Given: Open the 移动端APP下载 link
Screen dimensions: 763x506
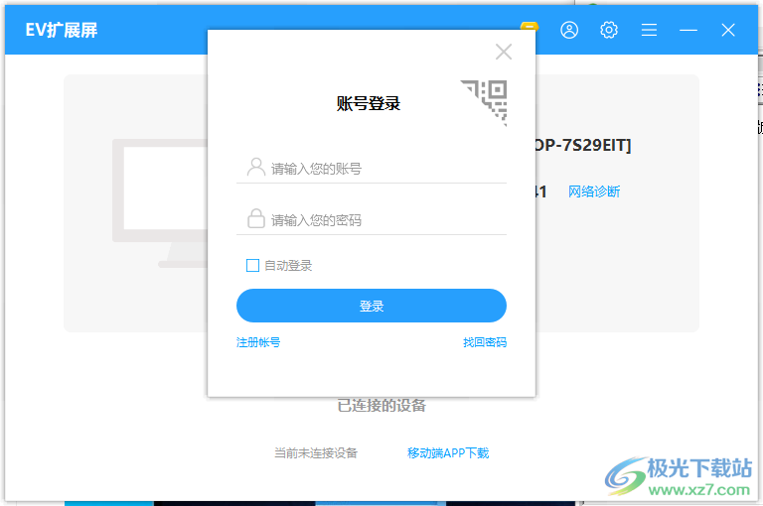Looking at the screenshot, I should (x=448, y=453).
